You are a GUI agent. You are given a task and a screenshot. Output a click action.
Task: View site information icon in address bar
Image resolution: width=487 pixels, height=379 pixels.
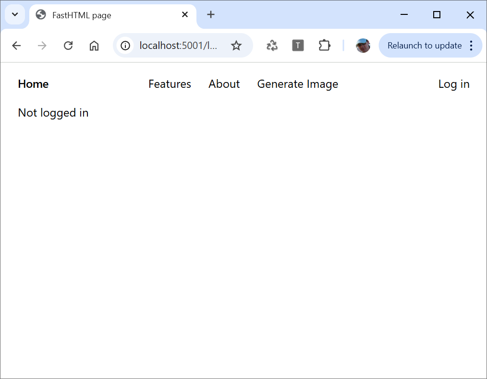click(x=125, y=46)
